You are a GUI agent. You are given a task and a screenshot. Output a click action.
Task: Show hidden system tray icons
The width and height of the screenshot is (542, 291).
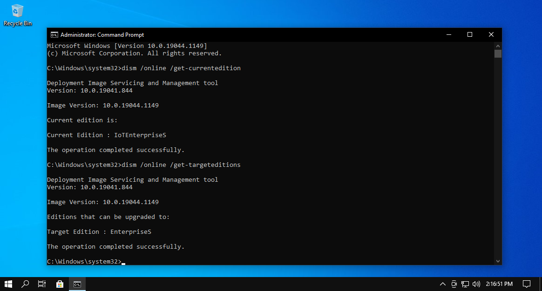click(442, 284)
